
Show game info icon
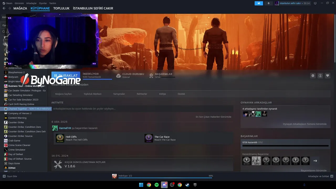click(x=320, y=76)
